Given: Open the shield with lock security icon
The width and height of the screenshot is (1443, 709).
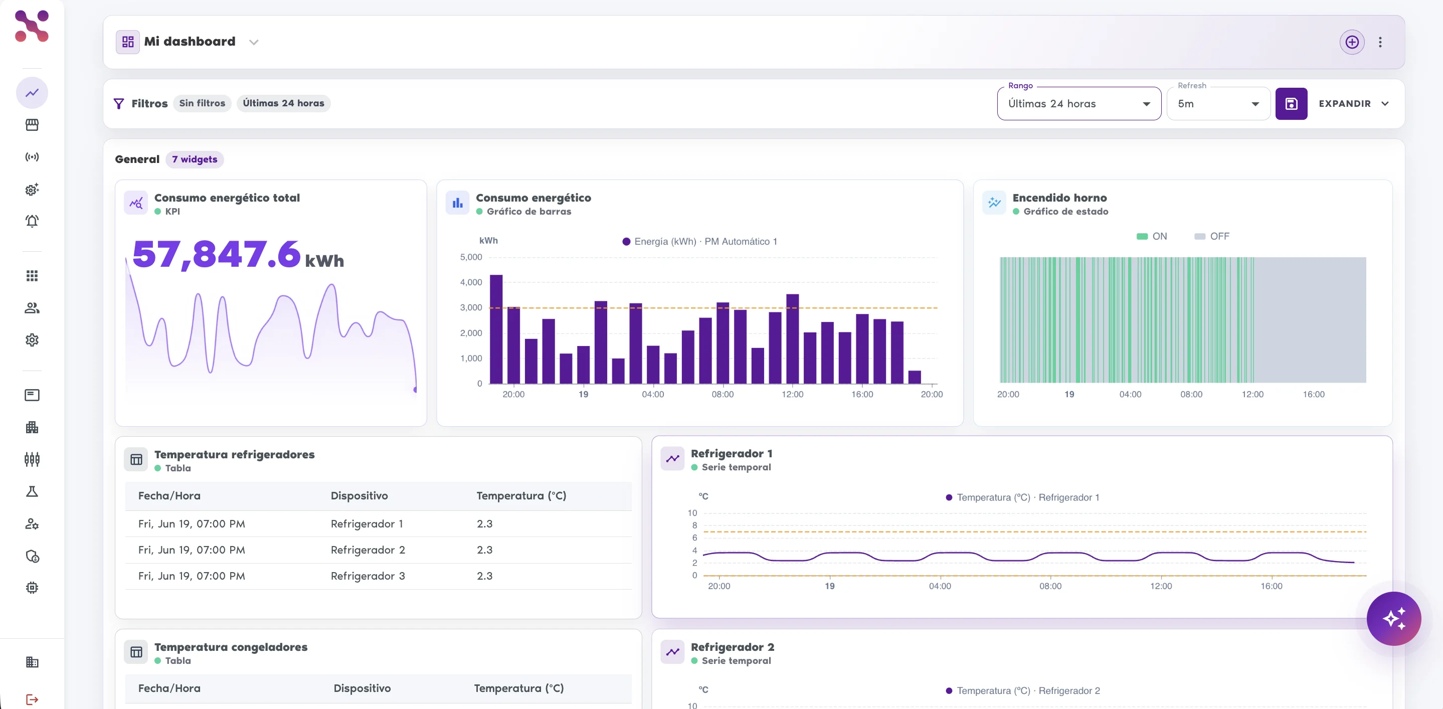Looking at the screenshot, I should pyautogui.click(x=32, y=556).
